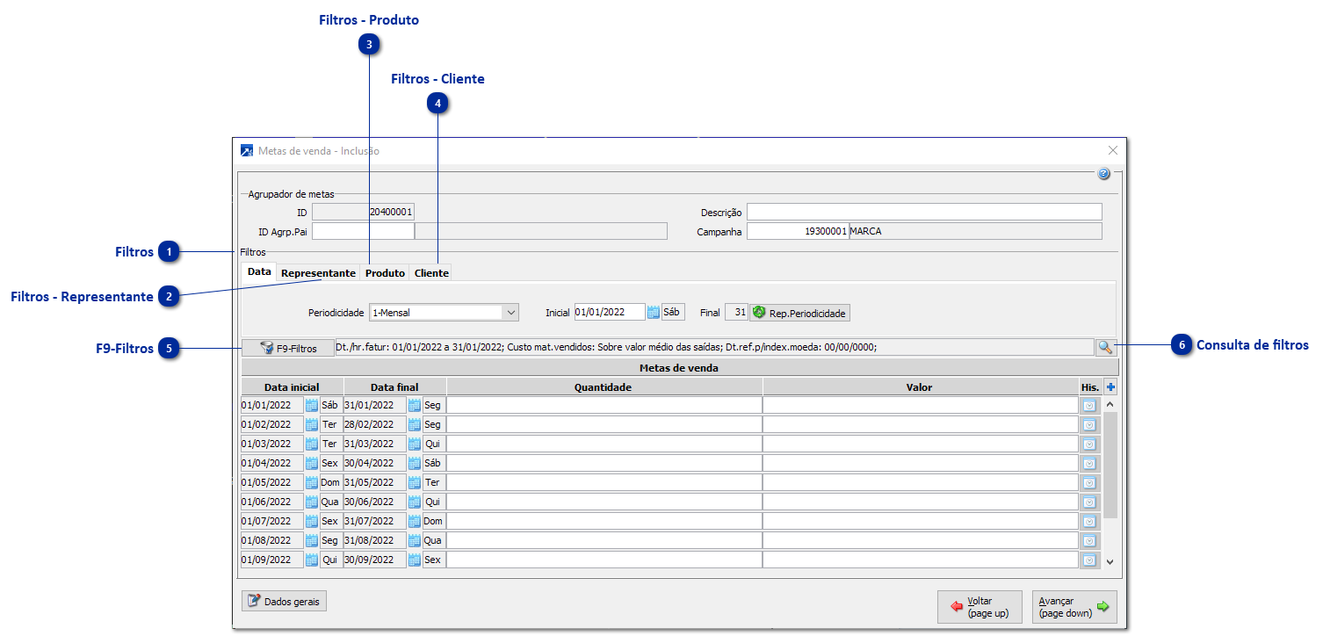Open calendar for Data final 28/02/2022
The height and width of the screenshot is (643, 1323).
tap(415, 424)
